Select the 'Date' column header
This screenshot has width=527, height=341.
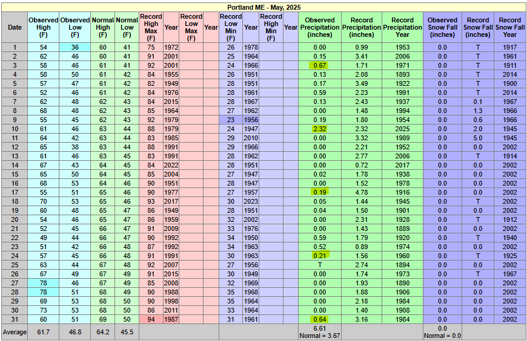pyautogui.click(x=15, y=27)
